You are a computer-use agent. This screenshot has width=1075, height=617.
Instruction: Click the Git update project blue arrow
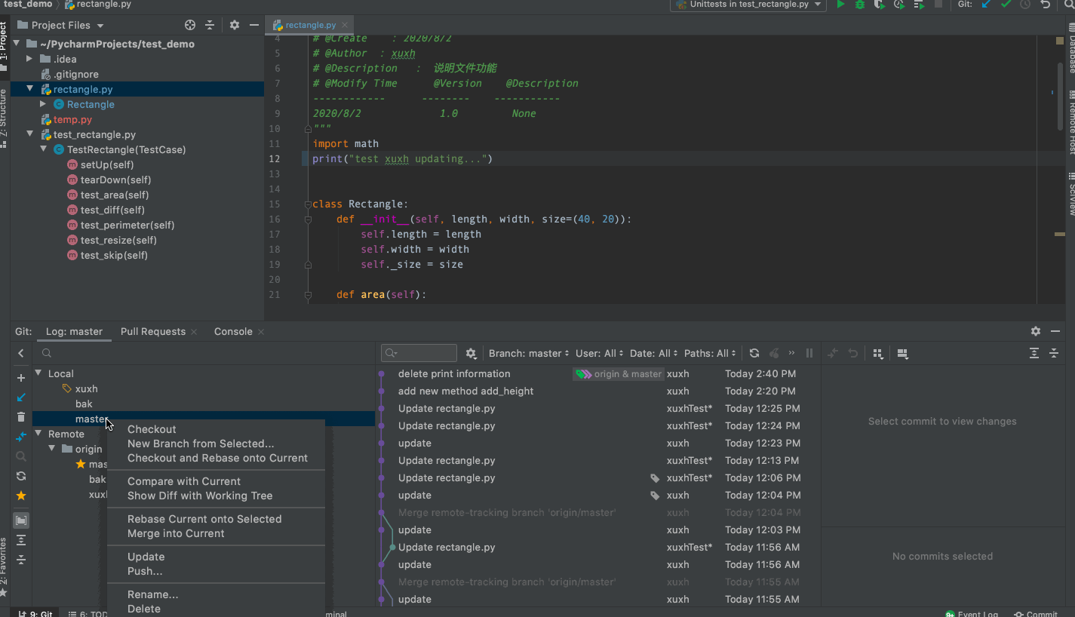tap(986, 5)
